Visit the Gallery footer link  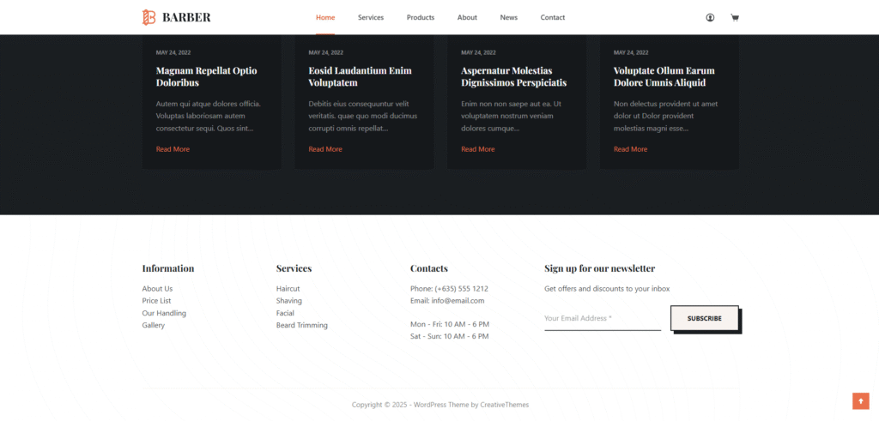(154, 325)
